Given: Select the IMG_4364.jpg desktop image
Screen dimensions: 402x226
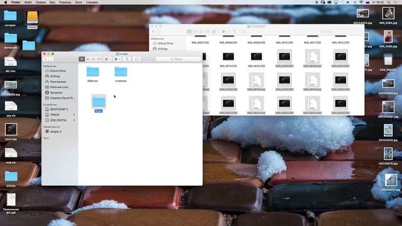Looking at the screenshot, I should 388,15.
